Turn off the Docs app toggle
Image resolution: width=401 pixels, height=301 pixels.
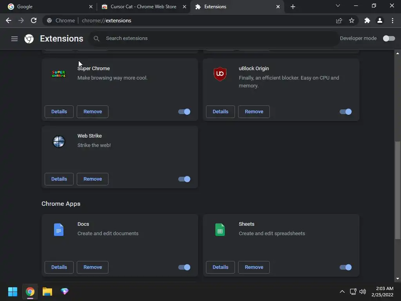pyautogui.click(x=184, y=267)
